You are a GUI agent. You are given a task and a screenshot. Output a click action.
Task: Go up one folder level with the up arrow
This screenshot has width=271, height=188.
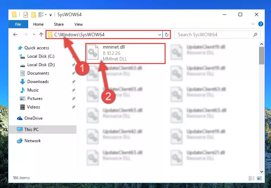click(x=41, y=35)
